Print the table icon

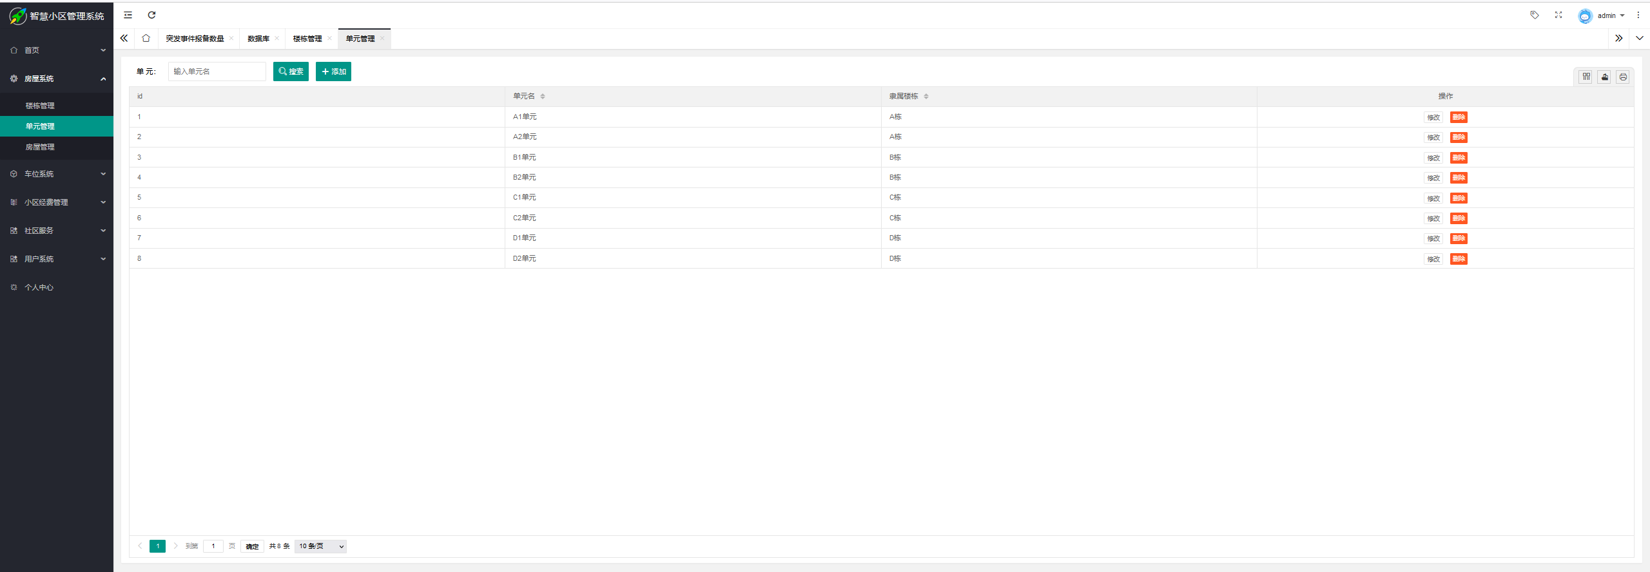click(x=1624, y=77)
